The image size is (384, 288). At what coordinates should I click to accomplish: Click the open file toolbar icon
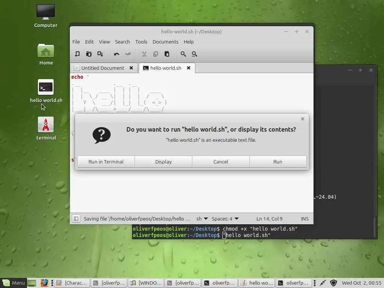tap(88, 54)
